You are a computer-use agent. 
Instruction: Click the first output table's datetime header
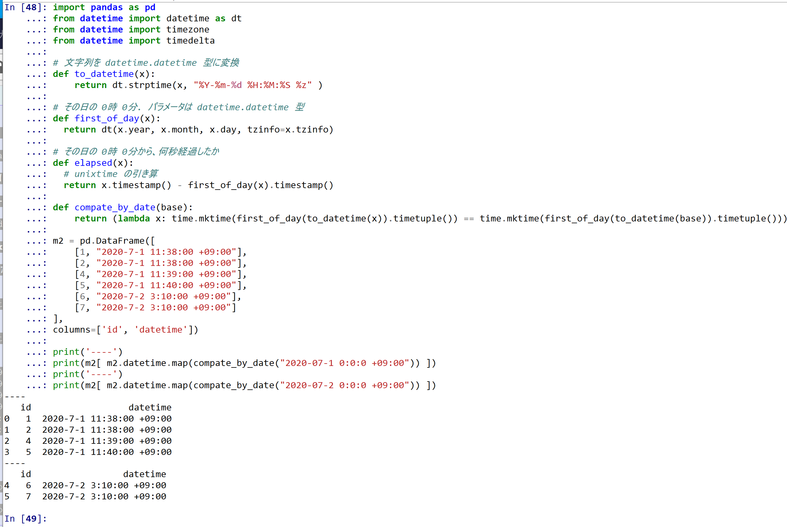(150, 407)
